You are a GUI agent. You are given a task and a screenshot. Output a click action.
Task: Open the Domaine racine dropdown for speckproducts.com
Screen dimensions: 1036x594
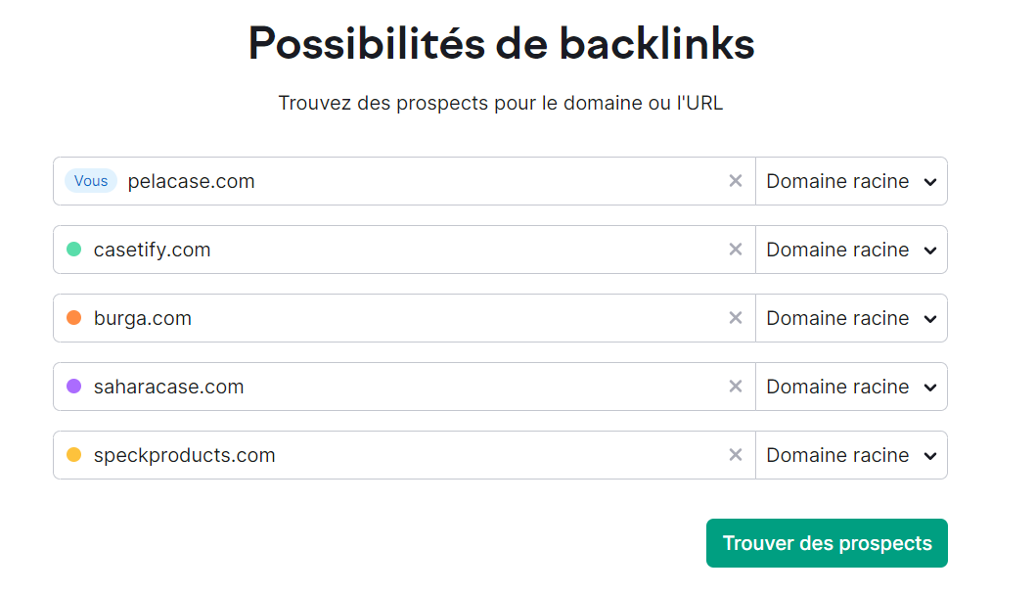click(850, 455)
